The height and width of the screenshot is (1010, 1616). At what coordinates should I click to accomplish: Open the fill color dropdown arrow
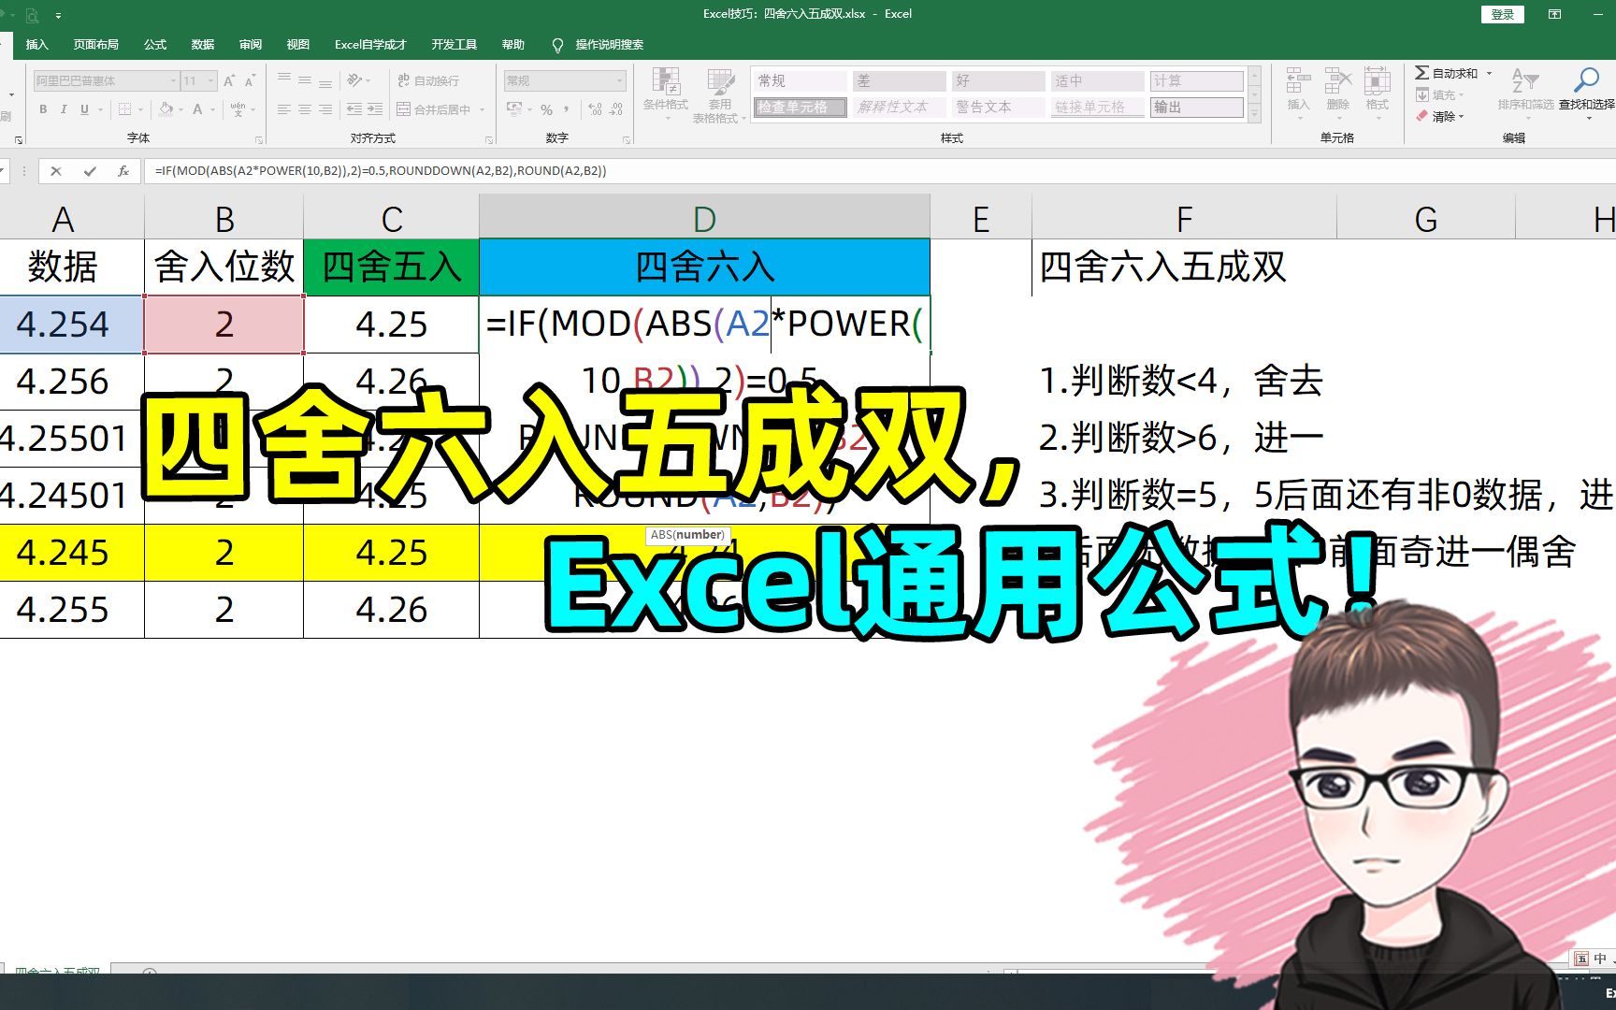(180, 109)
